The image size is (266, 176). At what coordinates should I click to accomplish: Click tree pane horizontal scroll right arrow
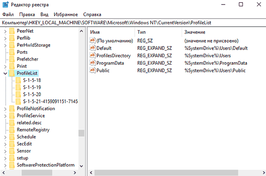tap(74, 172)
